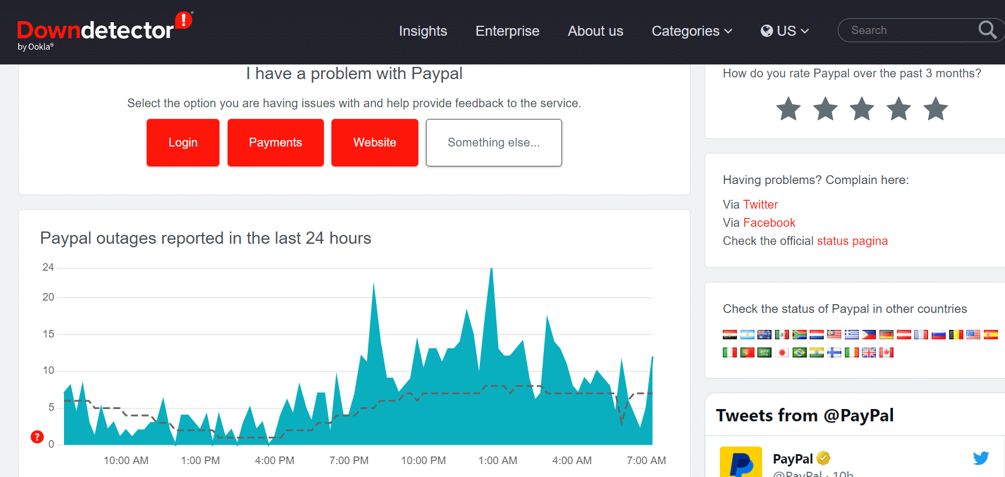Viewport: 1005px width, 477px height.
Task: Click the Mexico flag
Action: (x=782, y=335)
